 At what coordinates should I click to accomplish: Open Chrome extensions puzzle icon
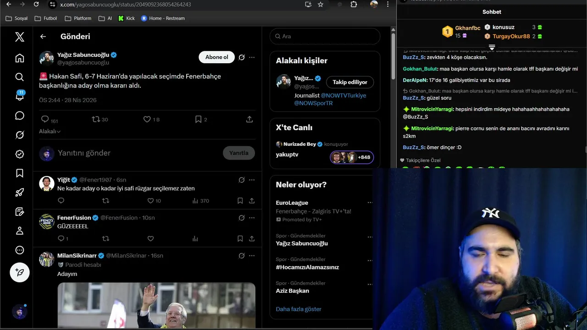(x=354, y=4)
